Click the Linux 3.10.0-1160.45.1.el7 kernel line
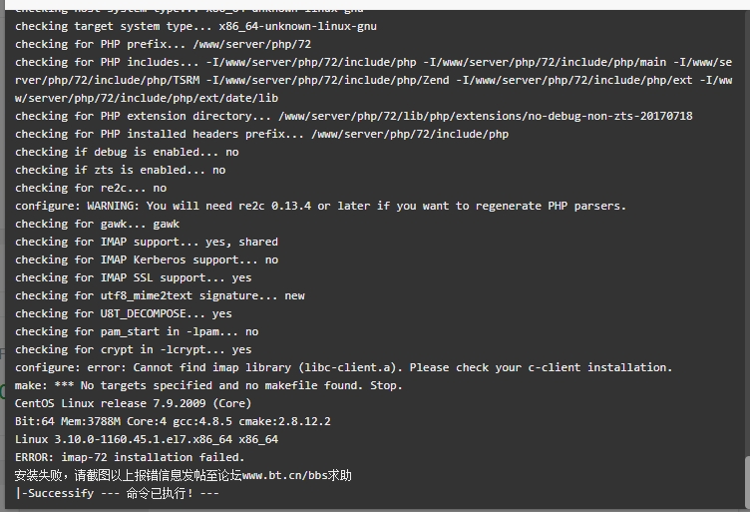Image resolution: width=750 pixels, height=512 pixels. [147, 439]
